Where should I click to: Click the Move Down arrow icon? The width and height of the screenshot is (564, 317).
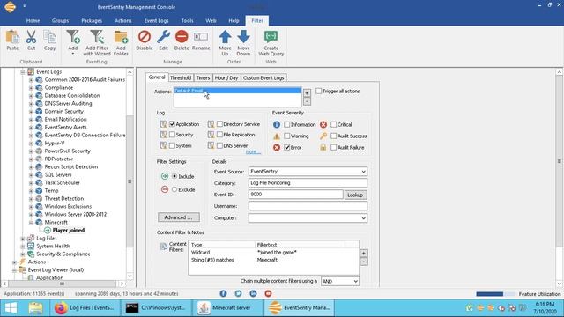pyautogui.click(x=243, y=37)
